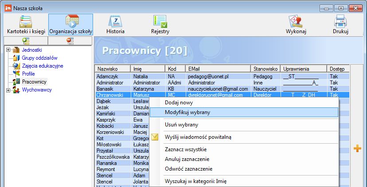Click the collapse-all tree button with red minus
The width and height of the screenshot is (367, 187).
pyautogui.click(x=70, y=41)
